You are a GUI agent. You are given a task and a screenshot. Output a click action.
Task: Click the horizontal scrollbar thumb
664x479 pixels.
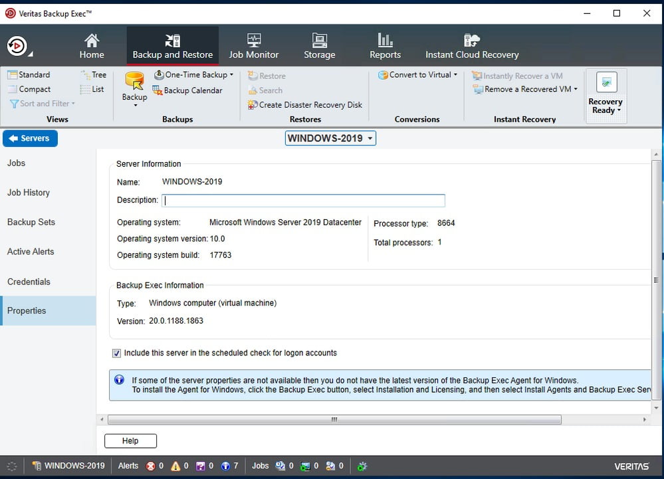[334, 420]
